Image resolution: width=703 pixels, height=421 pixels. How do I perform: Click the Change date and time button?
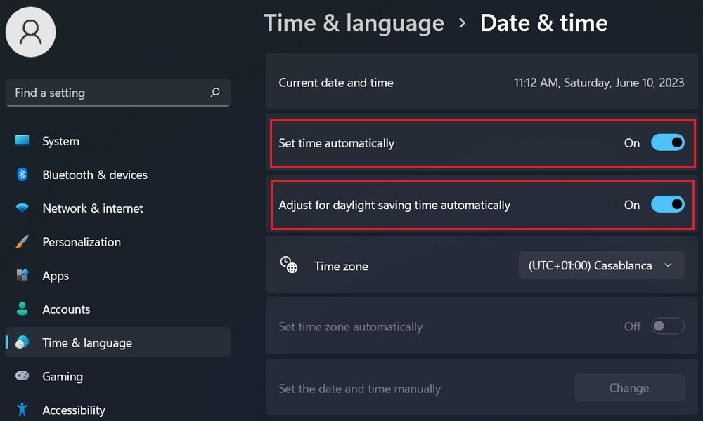pos(629,388)
